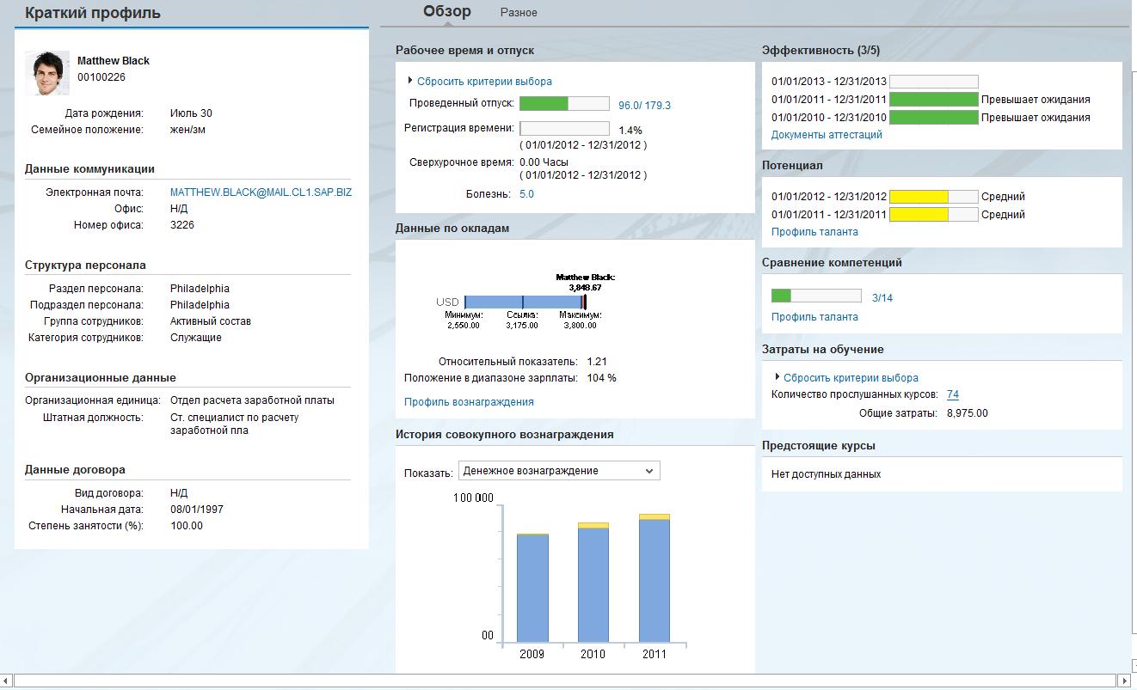Expand Сбросить критерии выбора under Затраты на обучение
Screen dimensions: 1137x690
[x=850, y=378]
